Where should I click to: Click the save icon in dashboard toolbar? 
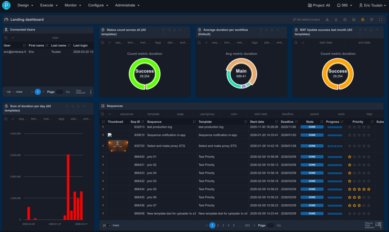tap(354, 19)
